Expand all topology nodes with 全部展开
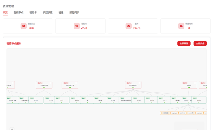The width and height of the screenshot is (213, 130). pos(184,44)
